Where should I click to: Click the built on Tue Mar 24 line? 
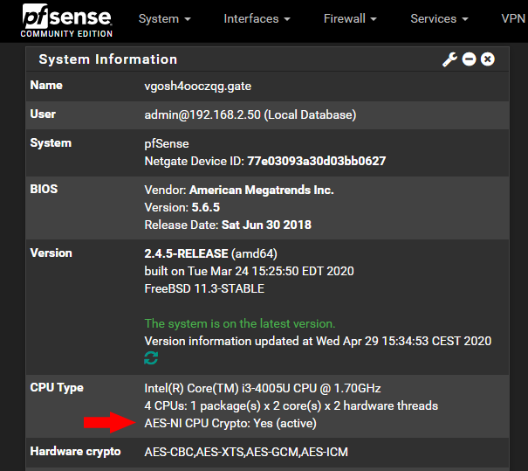249,271
